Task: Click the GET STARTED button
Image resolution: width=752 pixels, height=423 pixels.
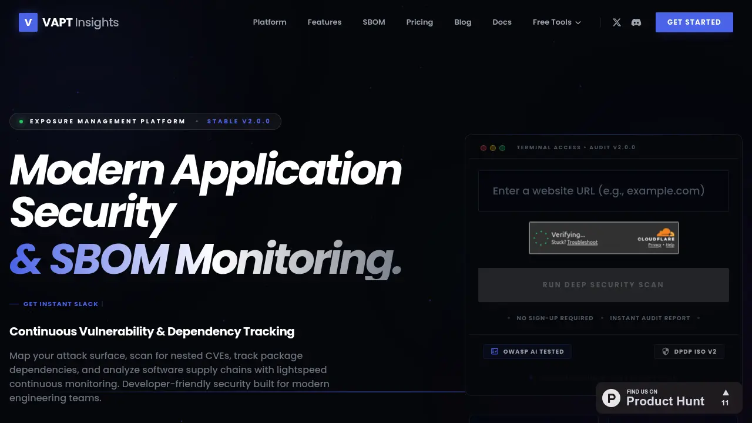Action: (694, 22)
